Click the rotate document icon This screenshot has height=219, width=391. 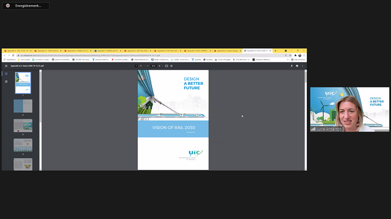point(172,66)
